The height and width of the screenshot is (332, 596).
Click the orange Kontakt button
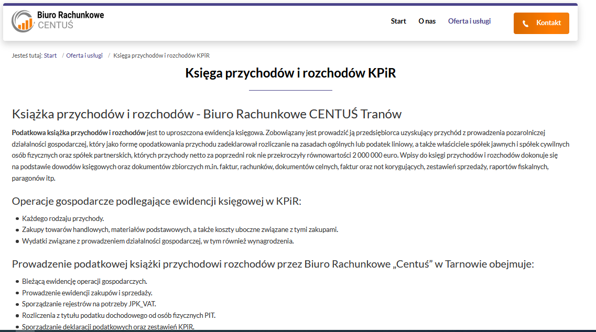[x=541, y=23]
